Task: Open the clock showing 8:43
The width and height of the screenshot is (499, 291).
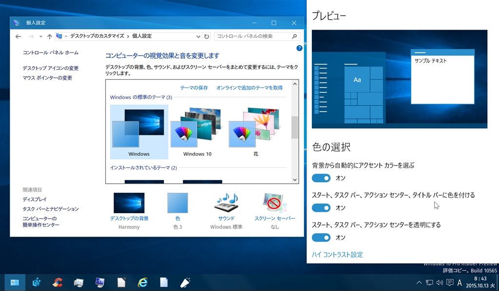Action: 480,282
